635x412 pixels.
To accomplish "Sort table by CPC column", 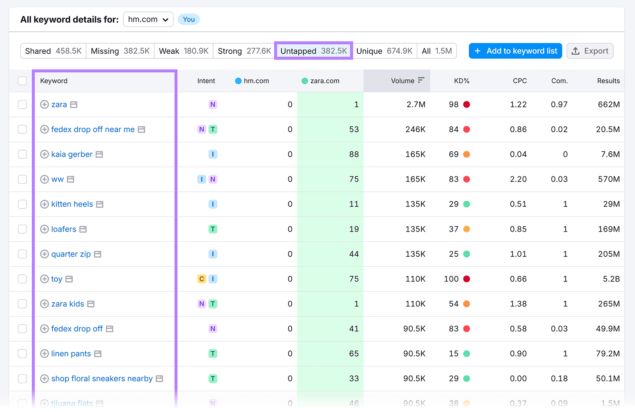I will pos(520,81).
